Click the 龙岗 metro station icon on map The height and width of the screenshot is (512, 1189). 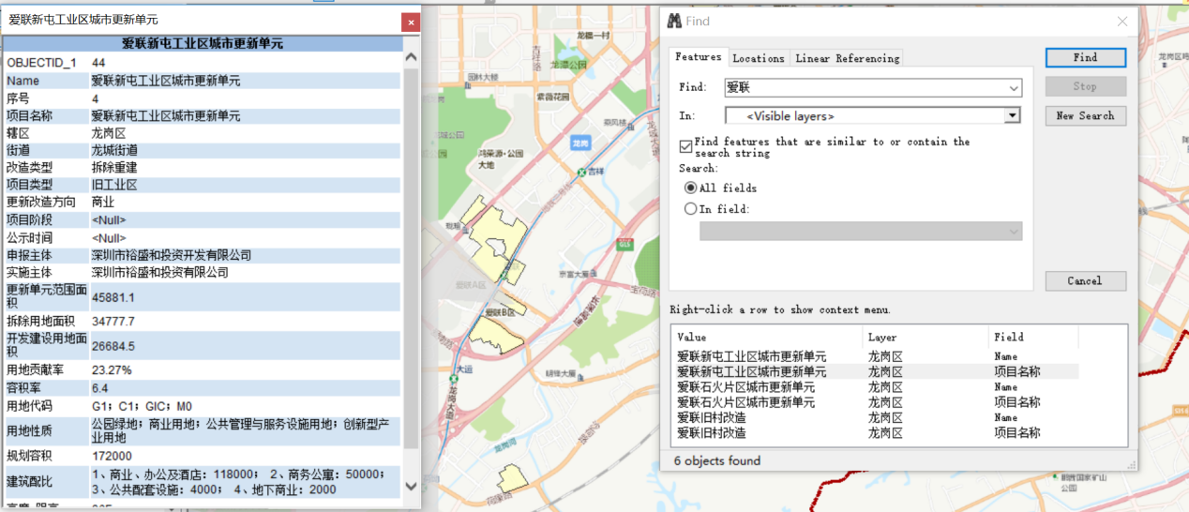coord(581,143)
